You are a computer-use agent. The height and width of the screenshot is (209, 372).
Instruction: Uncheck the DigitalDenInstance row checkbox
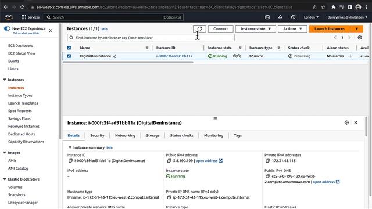[69, 56]
